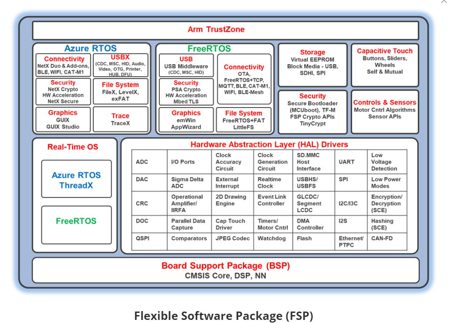Click the green FreeRTOS section heading
Viewport: 452px width, 323px height.
point(209,48)
